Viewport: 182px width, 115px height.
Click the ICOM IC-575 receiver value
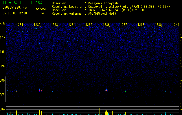(116, 10)
